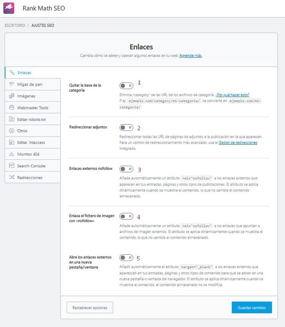This screenshot has width=285, height=327.
Task: Follow the Aprende más link
Action: point(190,56)
